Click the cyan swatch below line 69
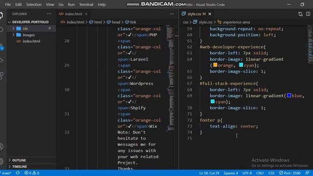This screenshot has width=313, height=176. coord(213,102)
